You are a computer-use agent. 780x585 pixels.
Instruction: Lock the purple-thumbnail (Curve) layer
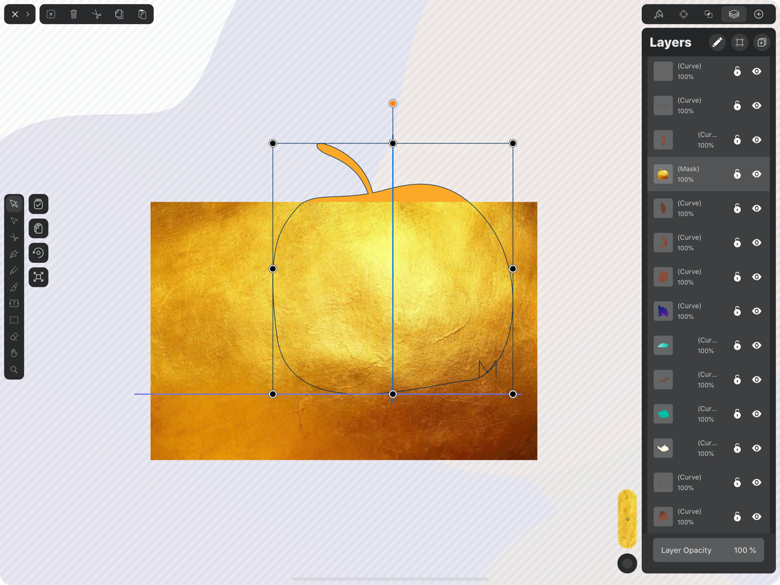coord(737,311)
